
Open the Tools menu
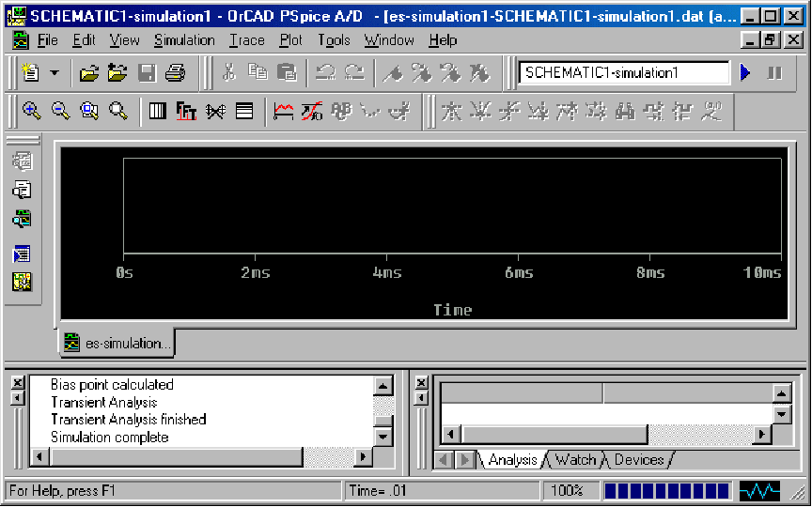pos(334,40)
